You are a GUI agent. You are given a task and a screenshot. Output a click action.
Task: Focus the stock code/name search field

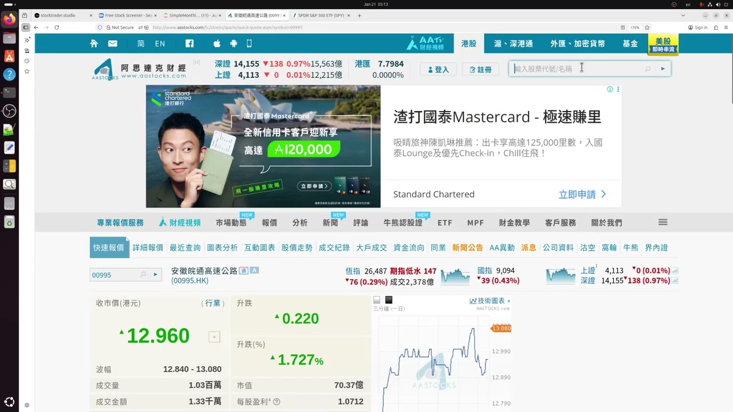pyautogui.click(x=577, y=69)
